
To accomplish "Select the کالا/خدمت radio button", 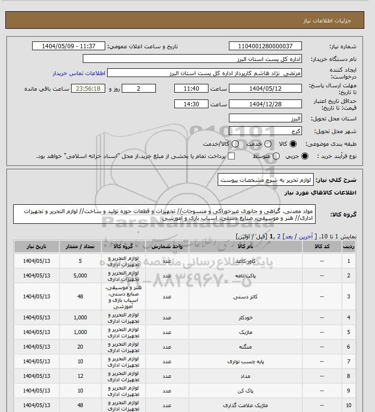I will coord(235,144).
